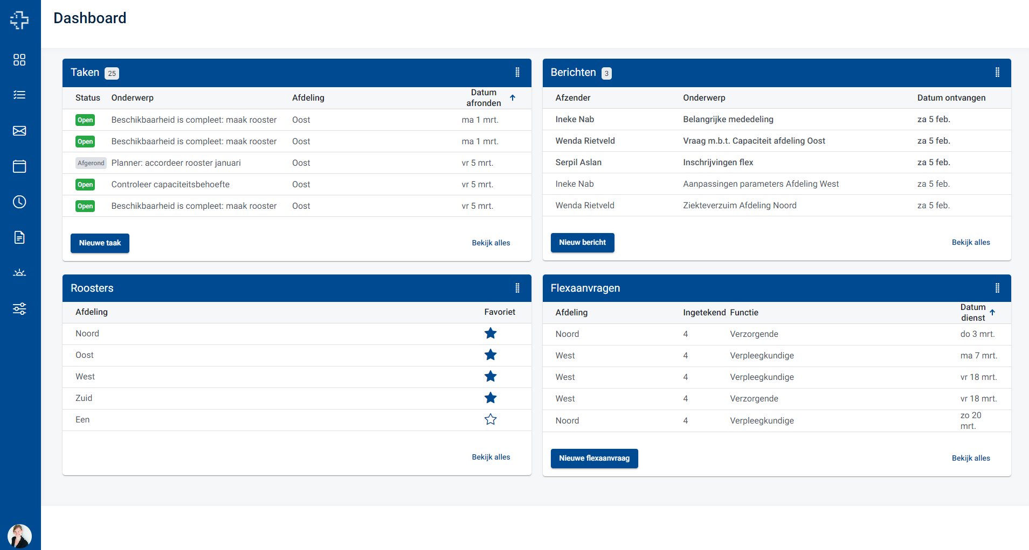Image resolution: width=1029 pixels, height=550 pixels.
Task: Select sender Serpil Aslan
Action: click(x=578, y=163)
